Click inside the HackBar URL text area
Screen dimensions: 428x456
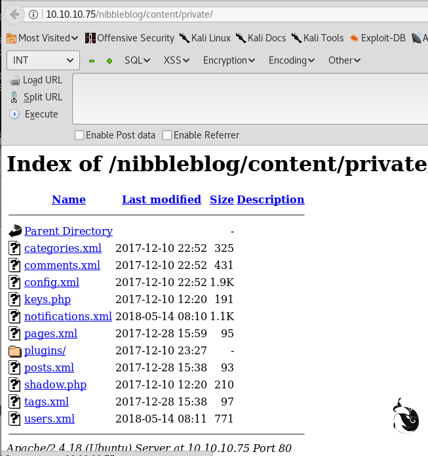(249, 98)
